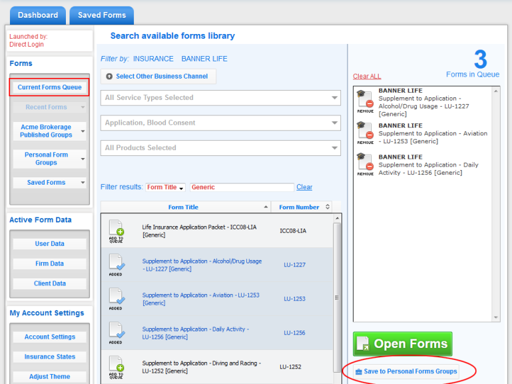Click form number LU-1253 cell
Screen dimensions: 512x384
coord(294,299)
